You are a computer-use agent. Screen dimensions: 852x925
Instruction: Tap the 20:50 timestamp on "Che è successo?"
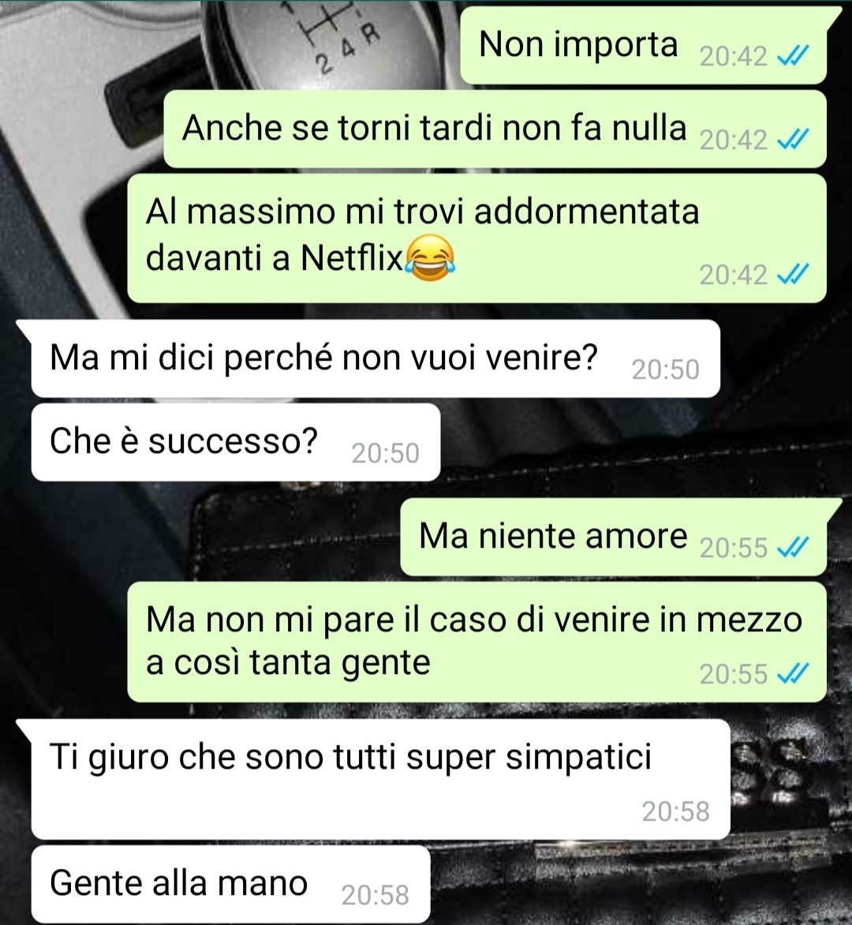coord(386,454)
